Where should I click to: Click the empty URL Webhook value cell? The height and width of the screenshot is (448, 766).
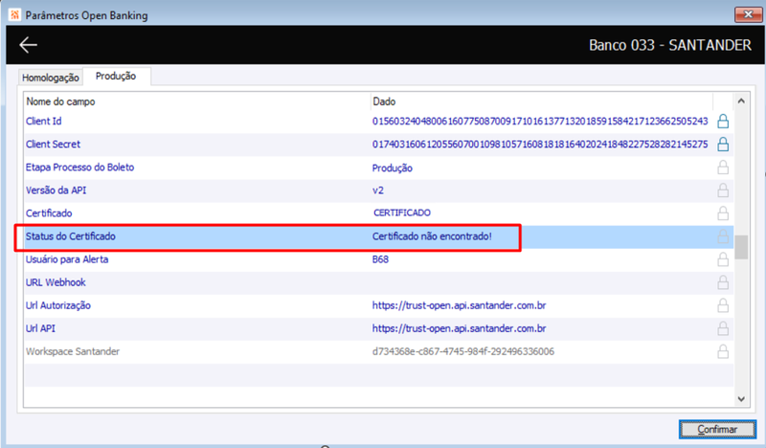tap(541, 282)
